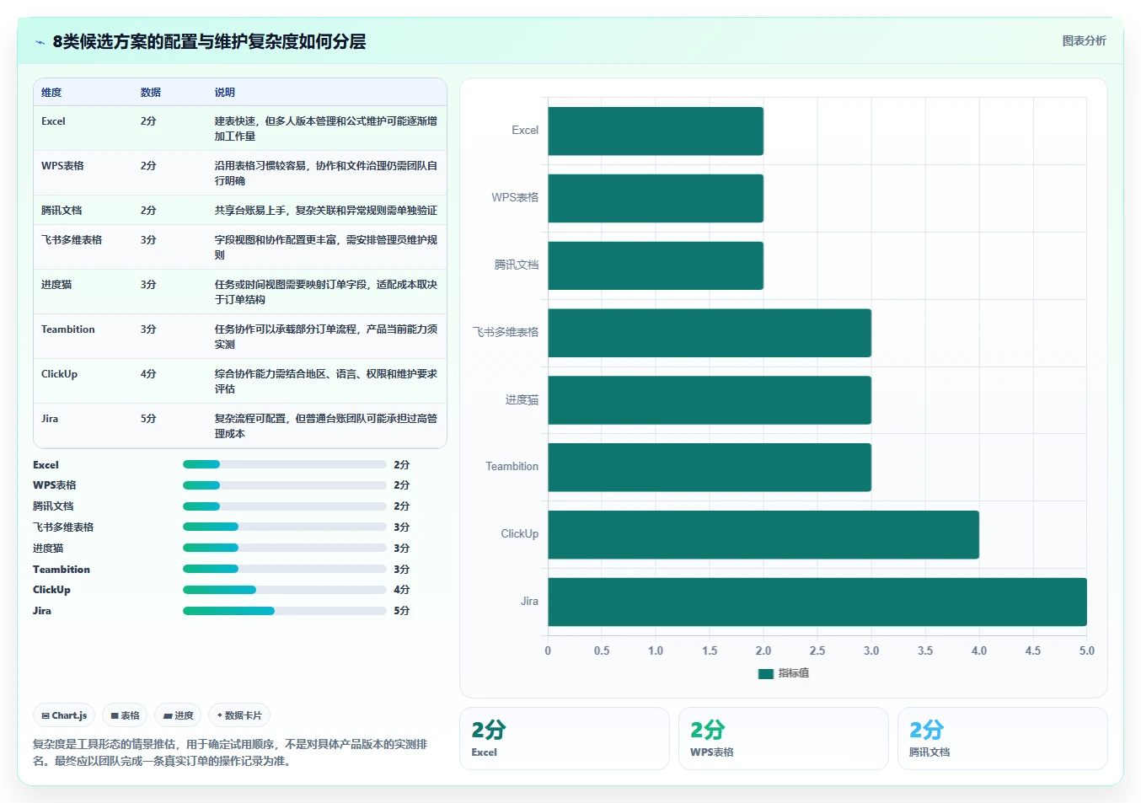1141x803 pixels.
Task: Open the 腾讯文档 2分 summary card
Action: click(1003, 738)
